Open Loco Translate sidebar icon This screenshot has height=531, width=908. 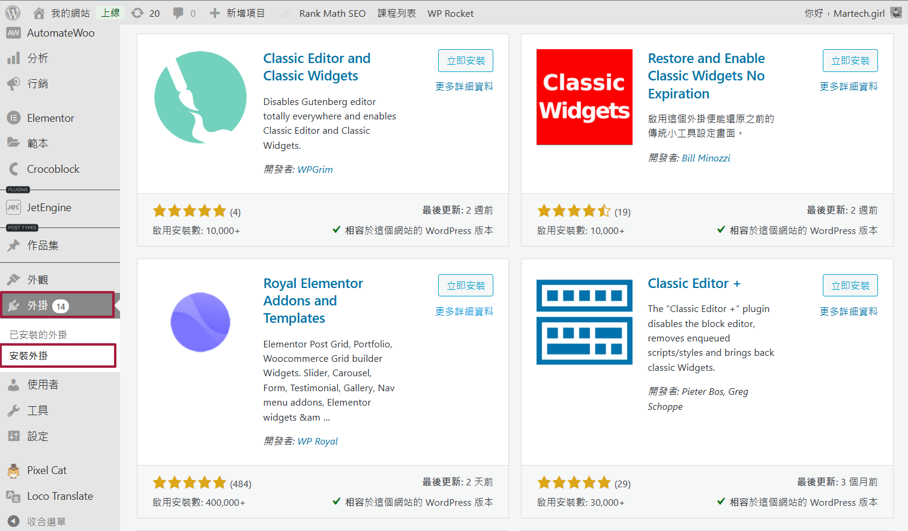(13, 496)
